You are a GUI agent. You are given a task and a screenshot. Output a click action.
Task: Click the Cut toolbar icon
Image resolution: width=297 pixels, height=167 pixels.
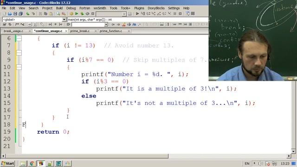[x=40, y=13]
